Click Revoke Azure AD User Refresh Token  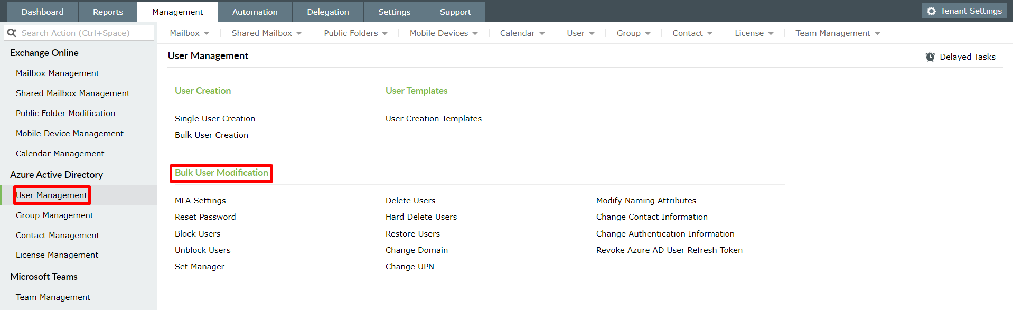669,250
